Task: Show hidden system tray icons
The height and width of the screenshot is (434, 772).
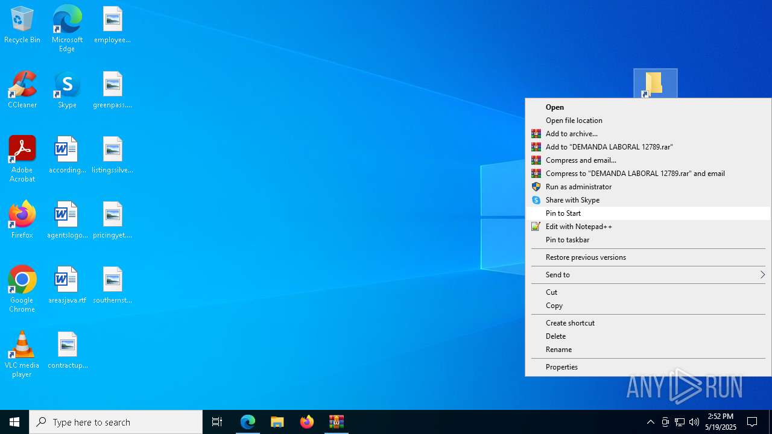Action: [x=650, y=422]
